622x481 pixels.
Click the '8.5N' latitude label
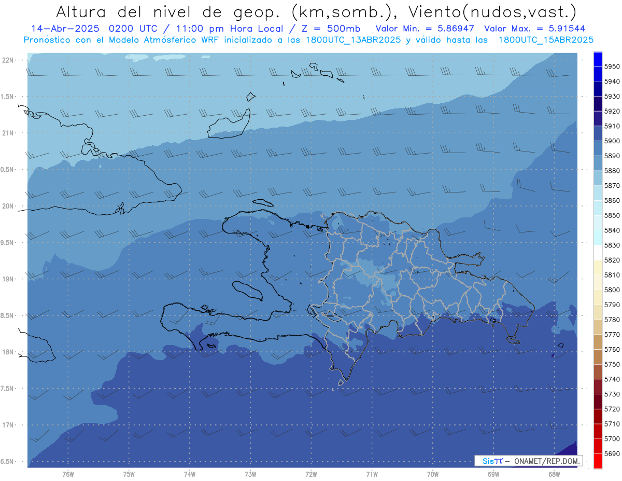click(7, 316)
